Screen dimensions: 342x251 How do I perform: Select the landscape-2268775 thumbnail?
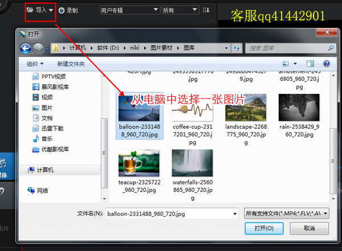tap(246, 108)
